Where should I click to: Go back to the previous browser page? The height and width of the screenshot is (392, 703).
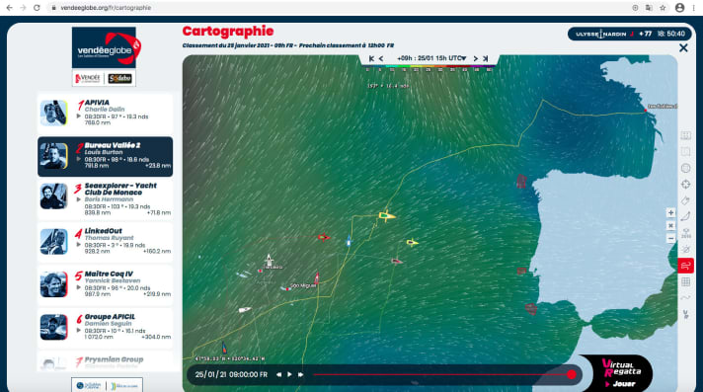(9, 8)
